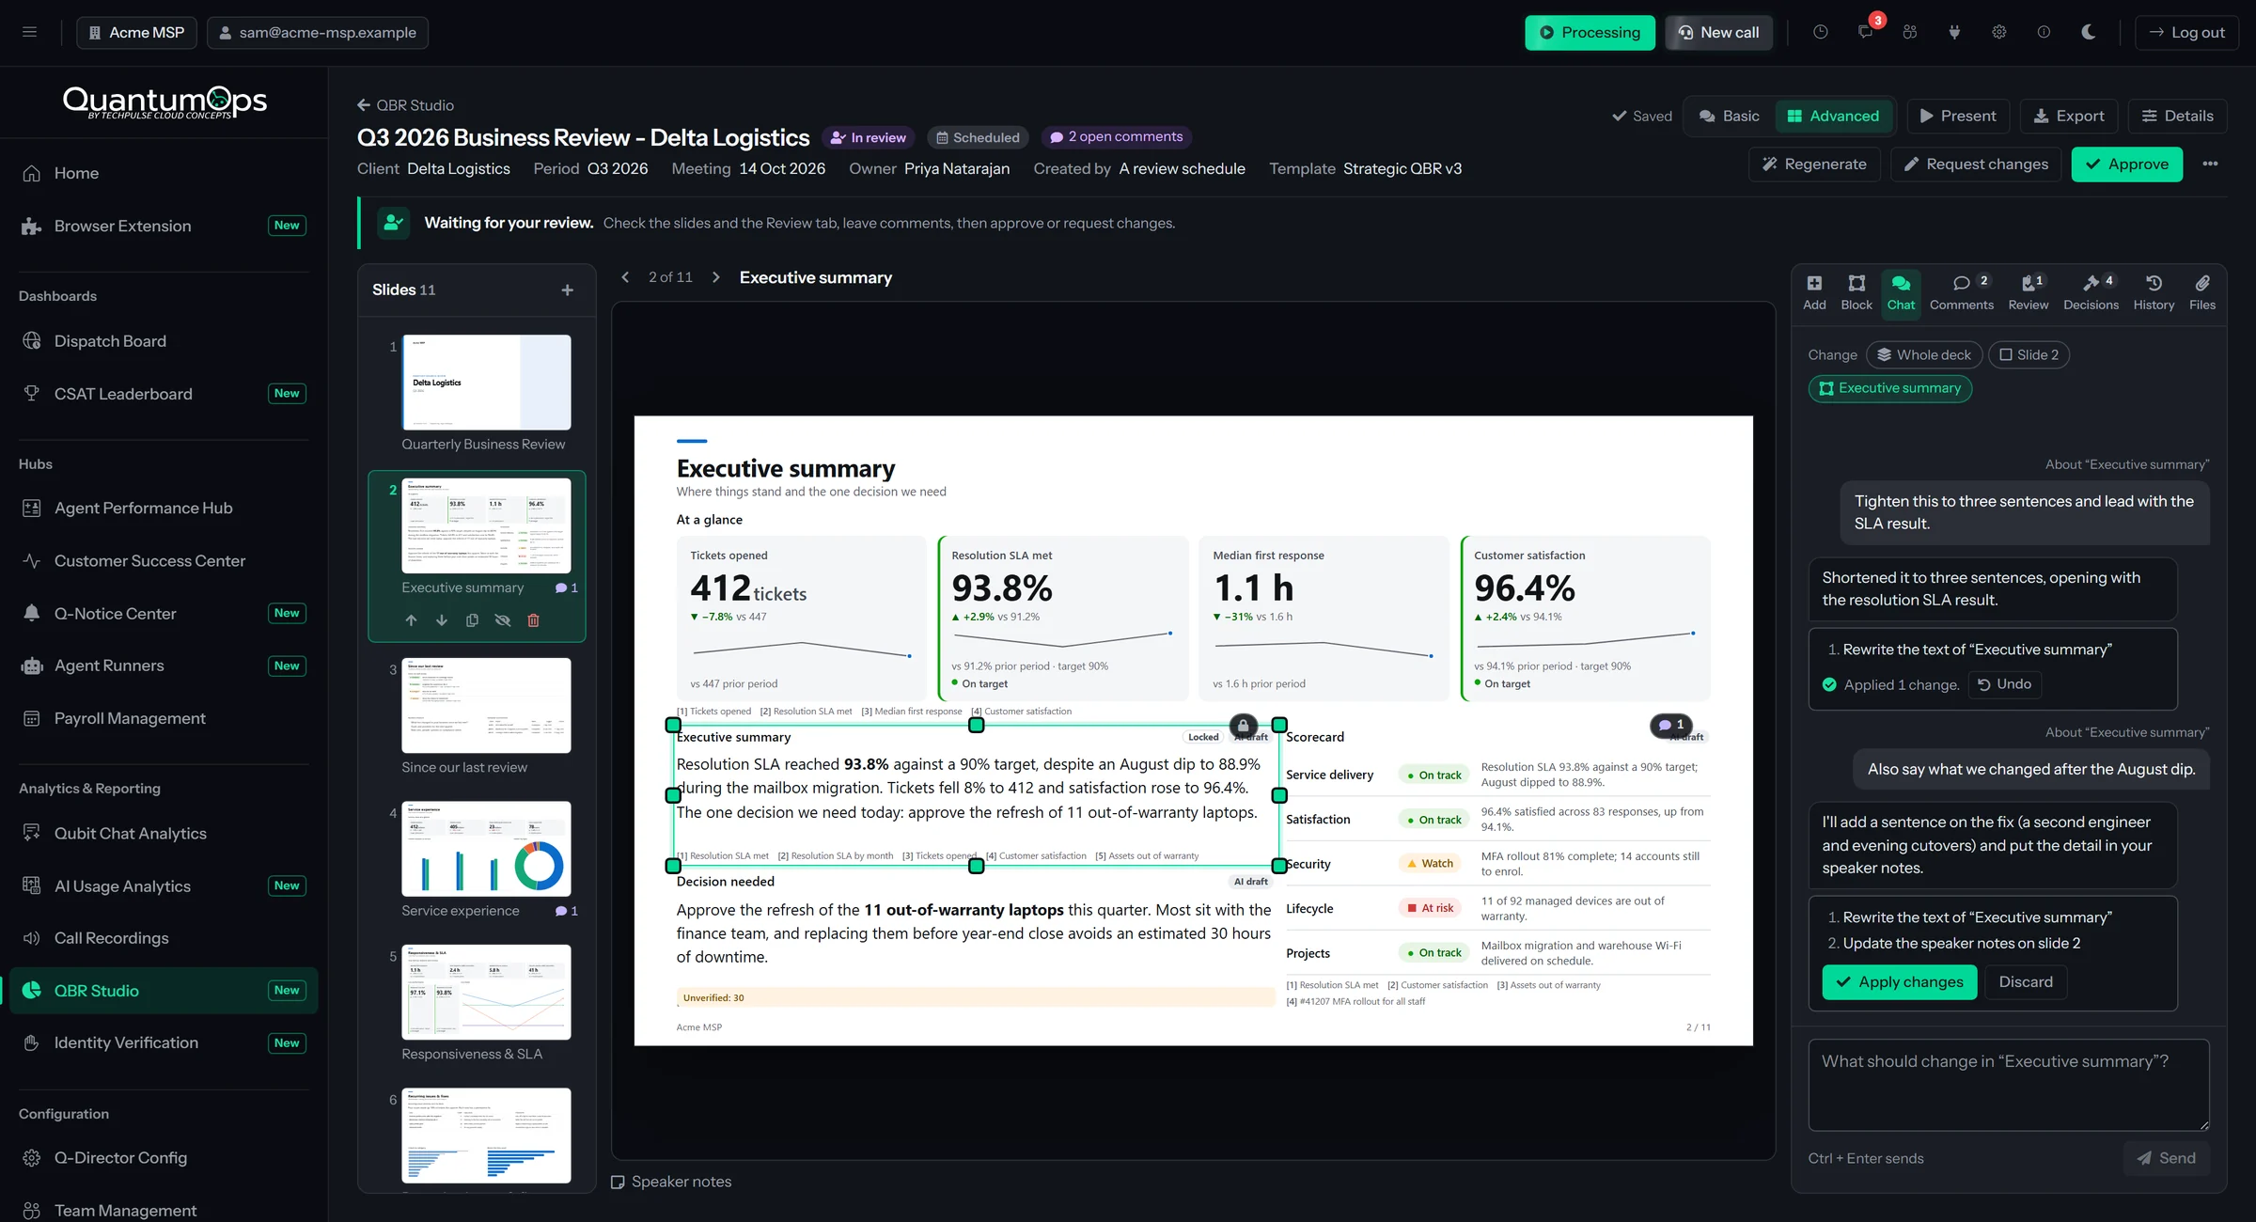Switch to Review tab

(x=2029, y=292)
